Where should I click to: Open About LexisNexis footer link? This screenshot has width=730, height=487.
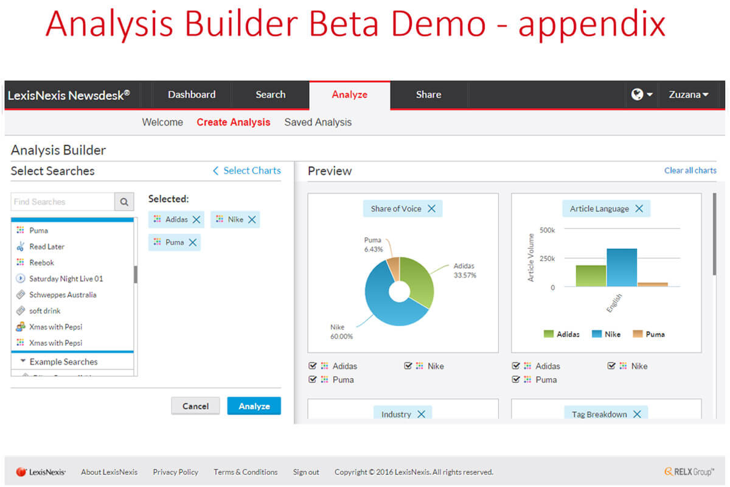(109, 472)
